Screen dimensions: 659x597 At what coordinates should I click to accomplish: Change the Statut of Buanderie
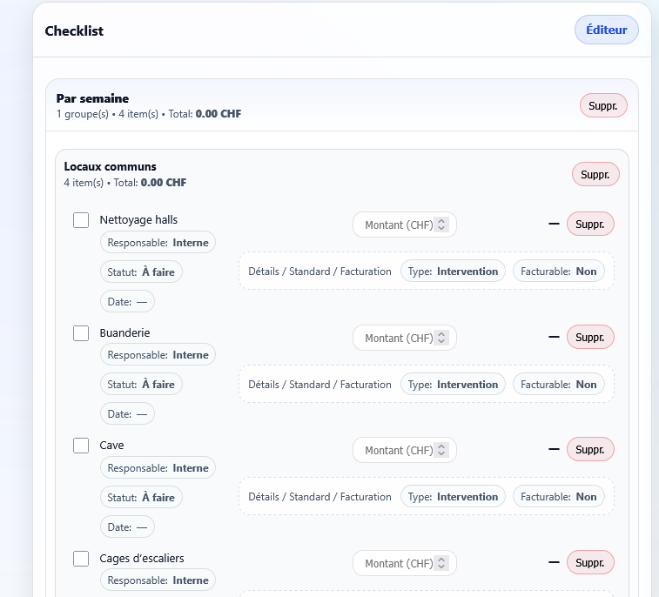pyautogui.click(x=141, y=385)
